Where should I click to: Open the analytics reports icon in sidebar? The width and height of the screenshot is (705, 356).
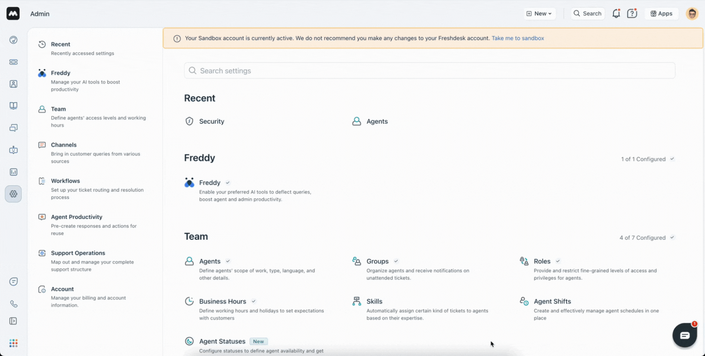[13, 172]
